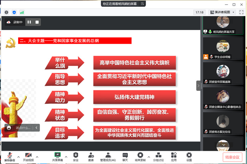The height and width of the screenshot is (164, 247).
Task: Click orange host icon on 学生会徐明煌 tile
Action: (x=206, y=57)
